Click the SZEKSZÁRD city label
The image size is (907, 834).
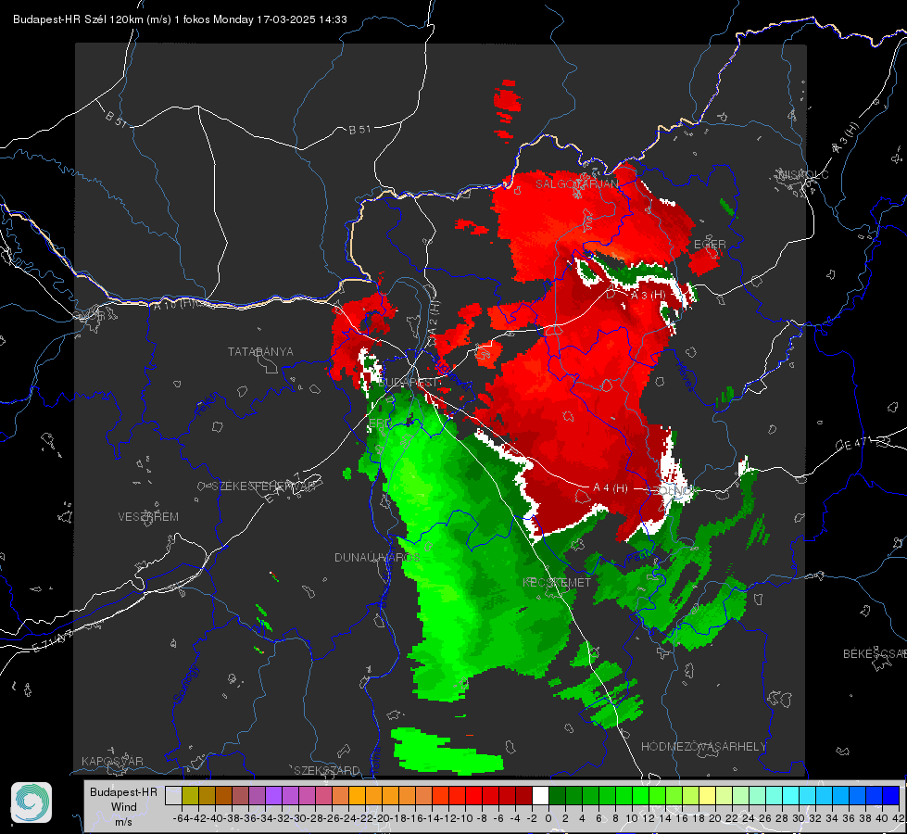pyautogui.click(x=327, y=770)
